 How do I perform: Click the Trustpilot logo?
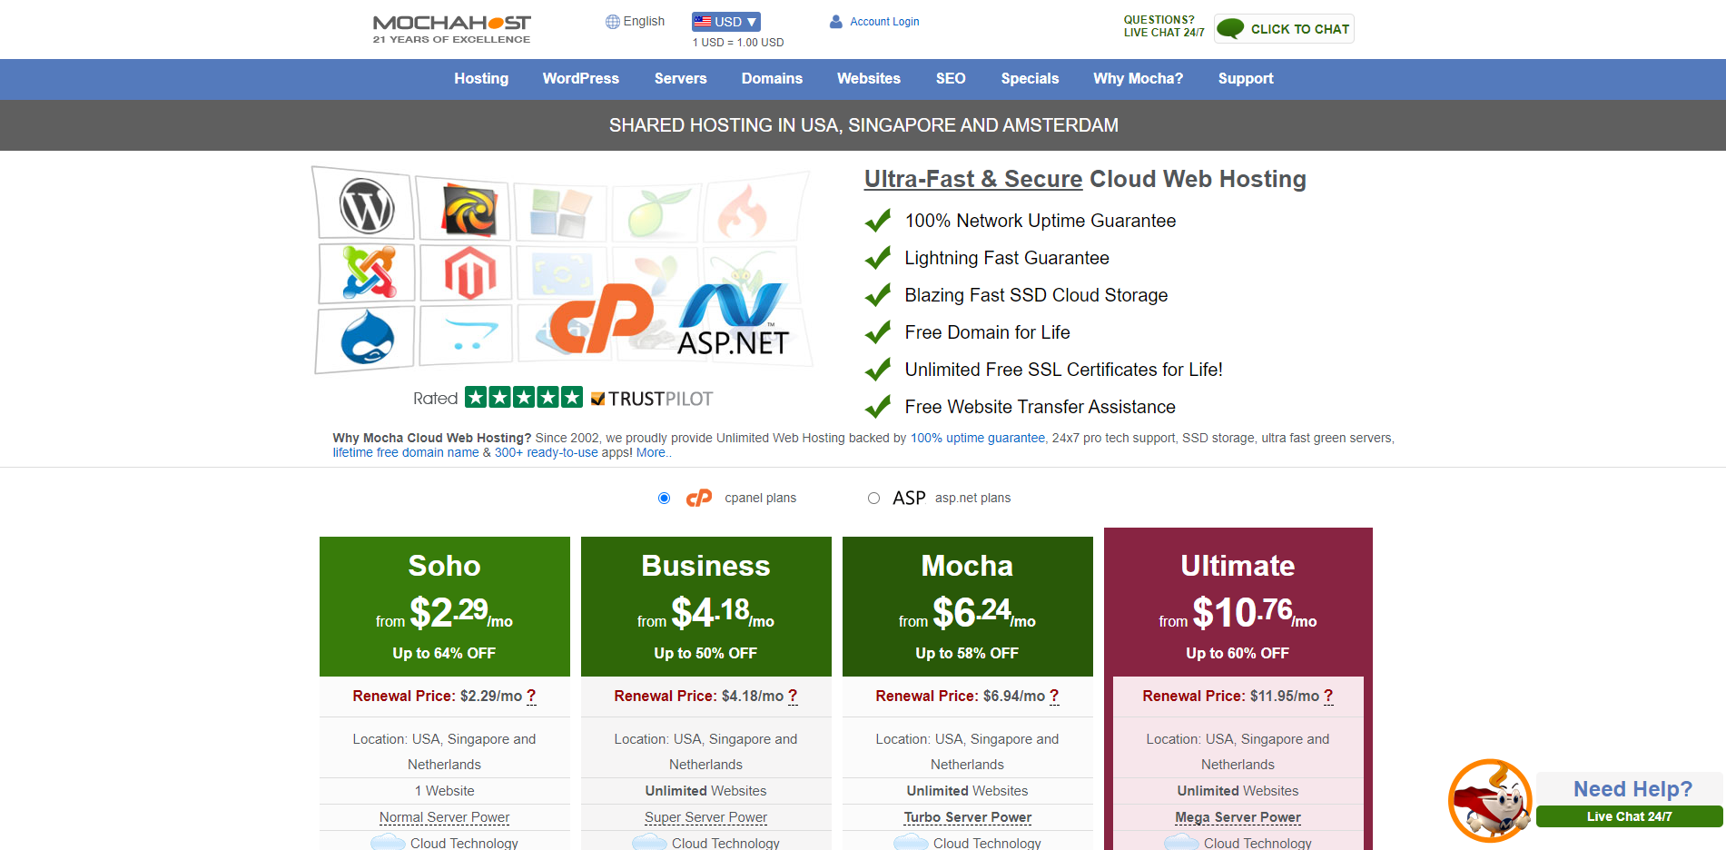651,399
